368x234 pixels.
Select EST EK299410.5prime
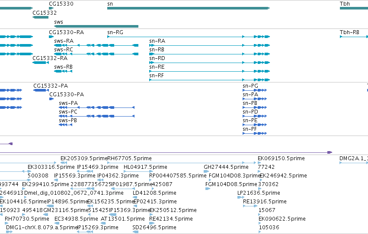[45, 185]
